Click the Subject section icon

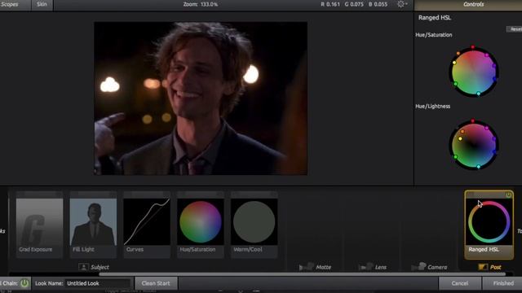(x=83, y=267)
